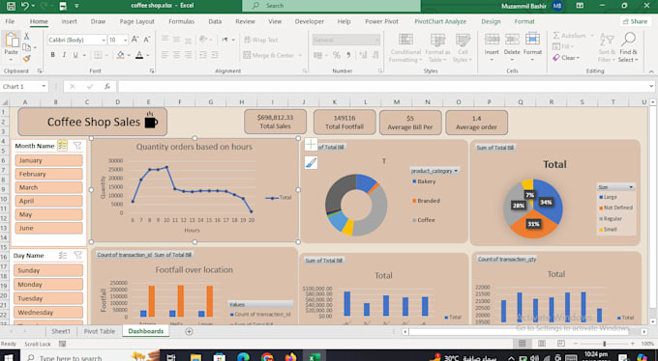The width and height of the screenshot is (658, 361).
Task: Switch to PivotChart Analyze tab
Action: [440, 21]
